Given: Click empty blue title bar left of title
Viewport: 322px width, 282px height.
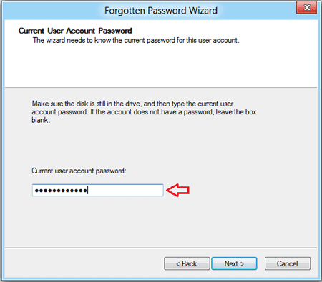Looking at the screenshot, I should [x=52, y=11].
